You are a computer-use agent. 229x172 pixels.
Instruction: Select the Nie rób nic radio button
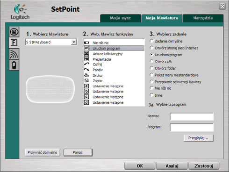[151, 88]
